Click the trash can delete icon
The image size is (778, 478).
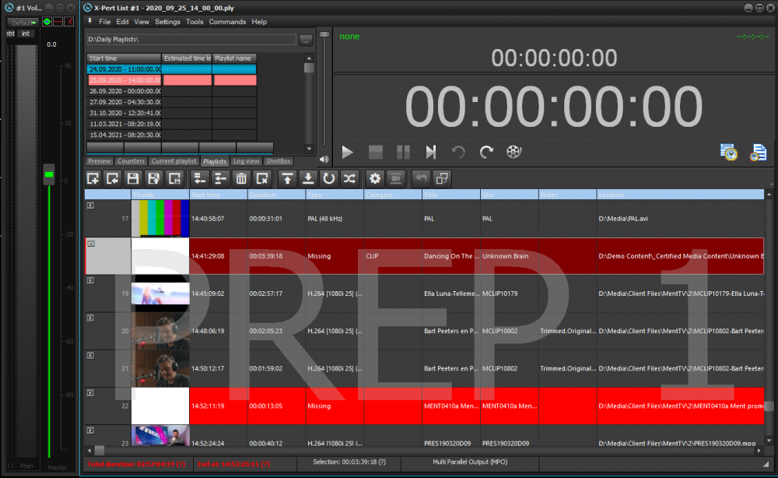tap(241, 178)
